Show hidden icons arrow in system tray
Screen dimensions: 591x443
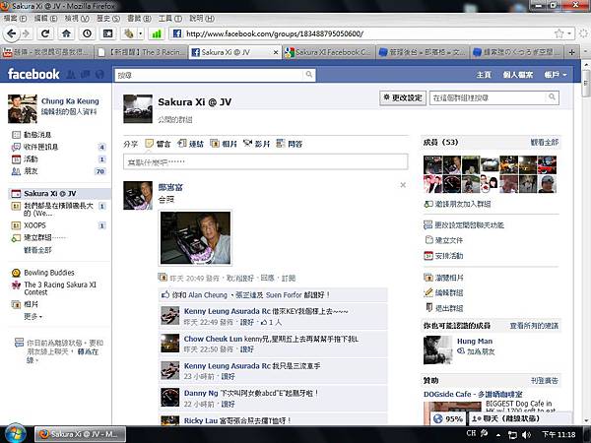pyautogui.click(x=498, y=435)
